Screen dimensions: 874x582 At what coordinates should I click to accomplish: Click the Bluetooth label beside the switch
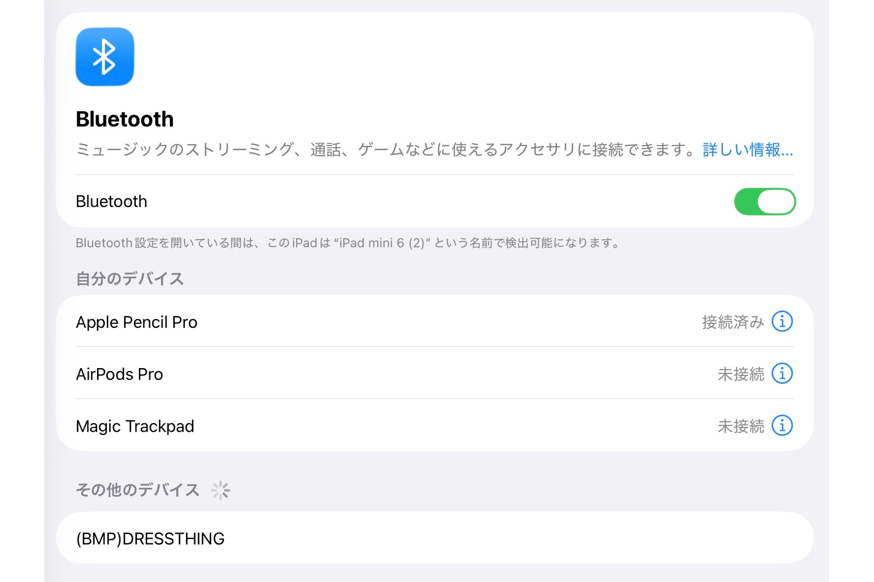coord(112,201)
